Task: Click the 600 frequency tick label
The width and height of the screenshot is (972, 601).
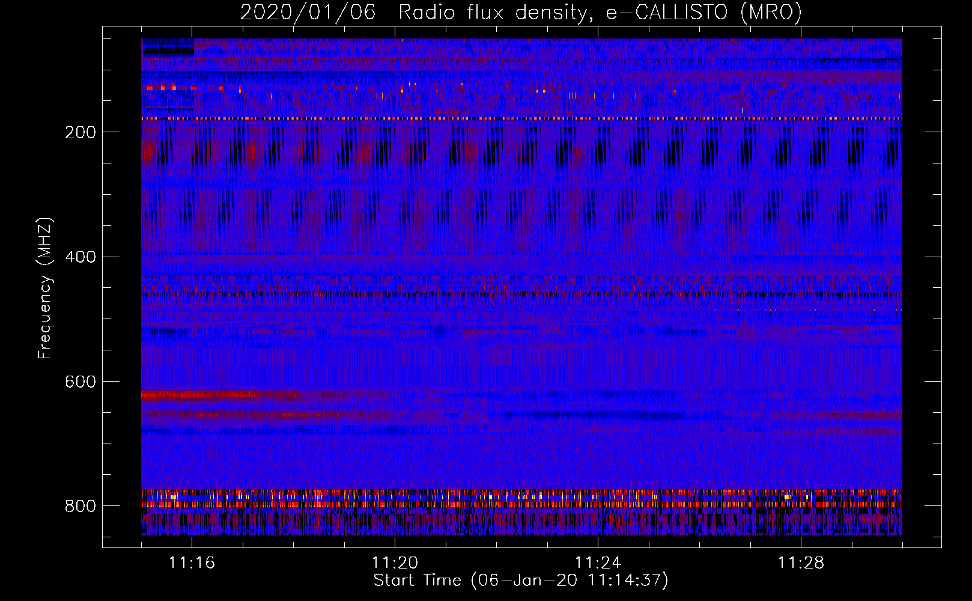Action: coord(80,382)
